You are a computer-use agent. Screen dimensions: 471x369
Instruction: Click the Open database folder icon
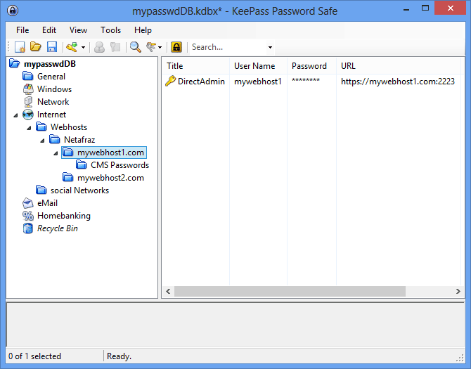[x=36, y=47]
